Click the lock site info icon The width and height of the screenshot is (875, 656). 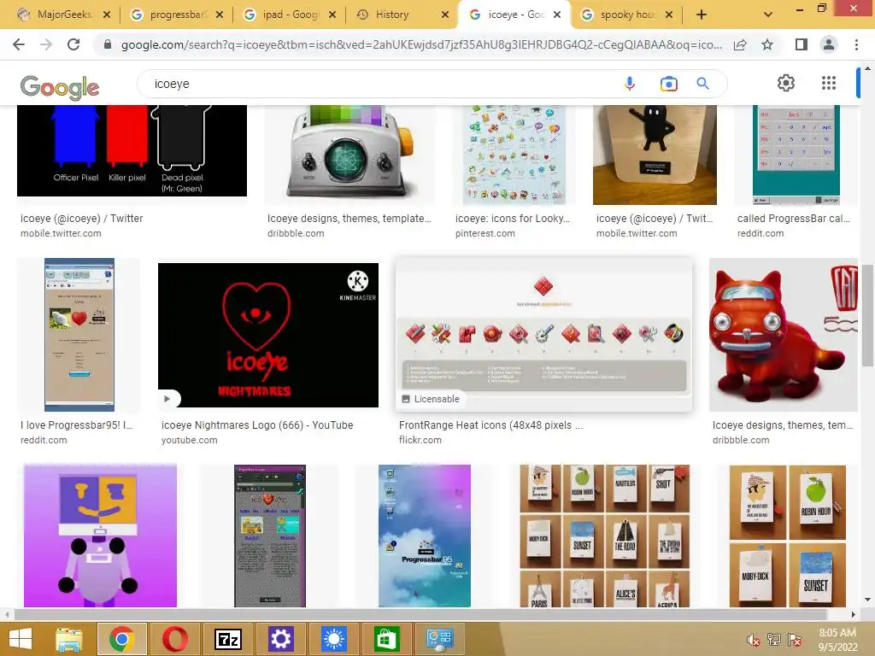click(x=108, y=44)
